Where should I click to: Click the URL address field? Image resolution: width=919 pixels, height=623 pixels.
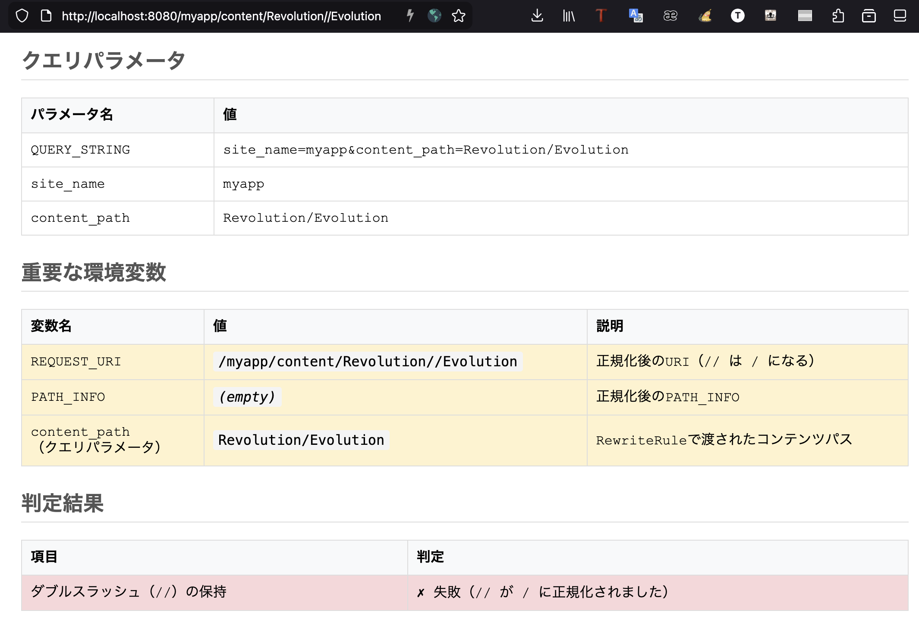point(221,16)
